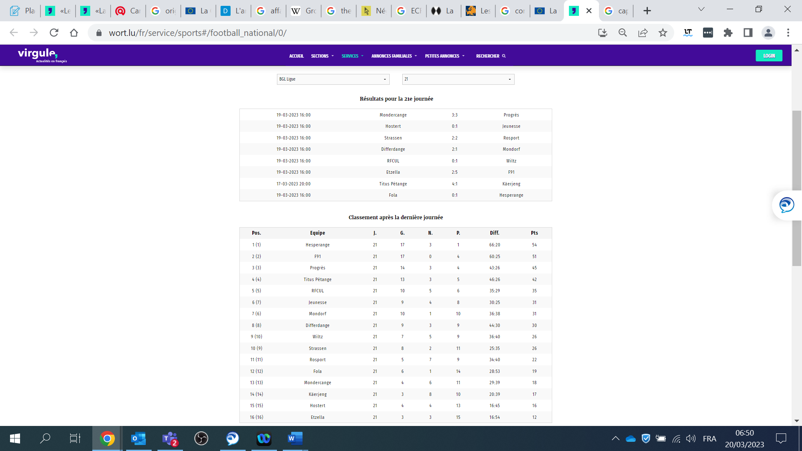Open the matchday 21 dropdown

point(458,79)
